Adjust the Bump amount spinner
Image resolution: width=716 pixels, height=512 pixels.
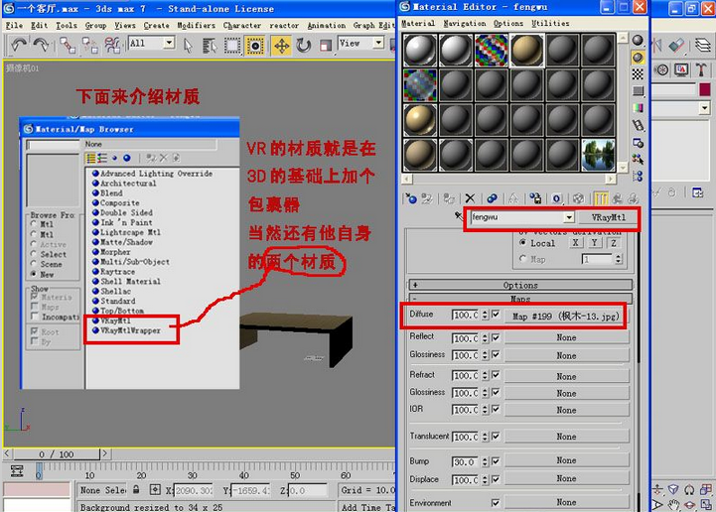[485, 461]
